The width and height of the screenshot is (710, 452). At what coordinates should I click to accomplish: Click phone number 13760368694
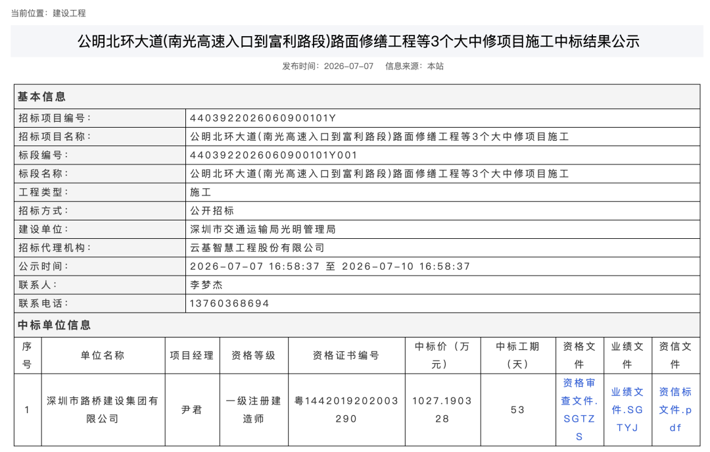click(229, 304)
